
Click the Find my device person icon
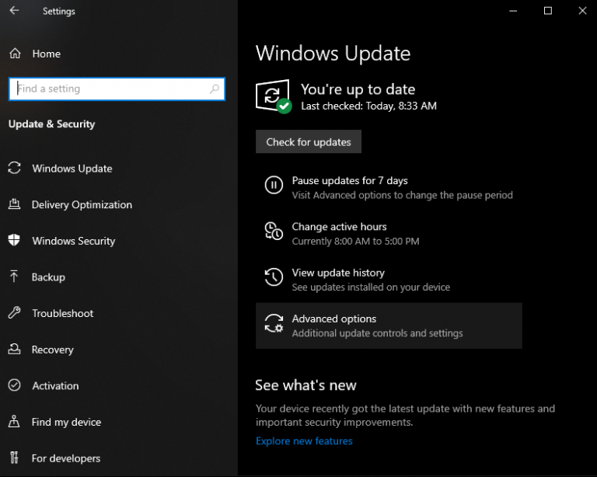(x=14, y=421)
